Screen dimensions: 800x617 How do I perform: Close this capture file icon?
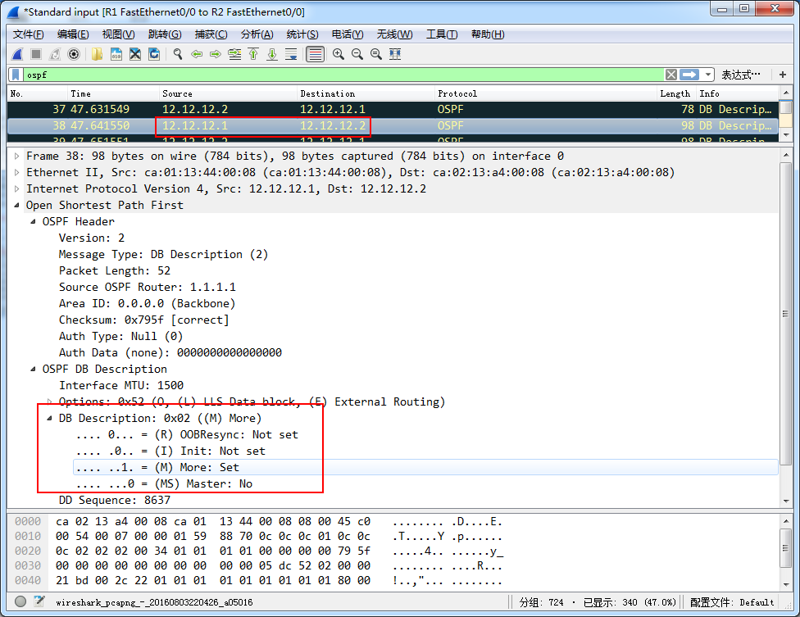tap(134, 54)
